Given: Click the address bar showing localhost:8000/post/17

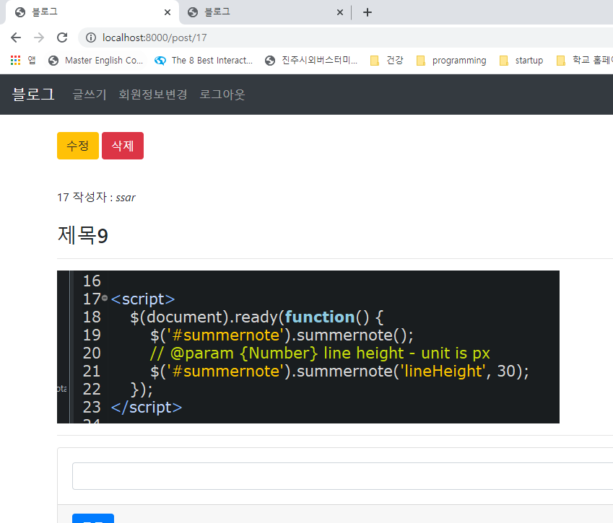Looking at the screenshot, I should (x=345, y=38).
